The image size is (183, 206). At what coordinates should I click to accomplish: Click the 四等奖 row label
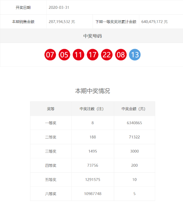[x=51, y=165]
